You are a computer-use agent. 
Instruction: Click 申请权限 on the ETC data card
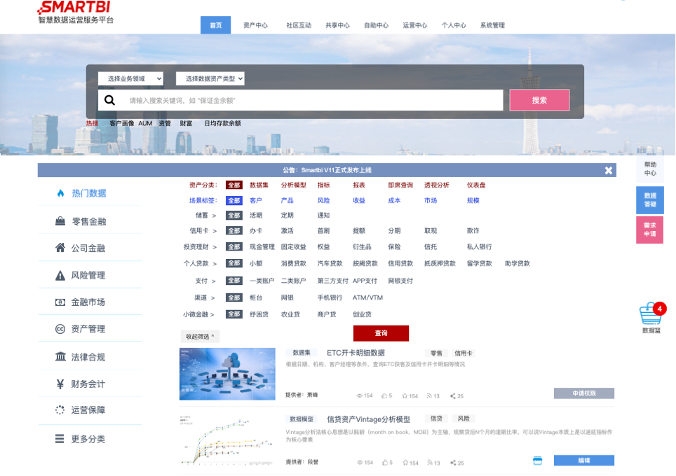tap(583, 393)
